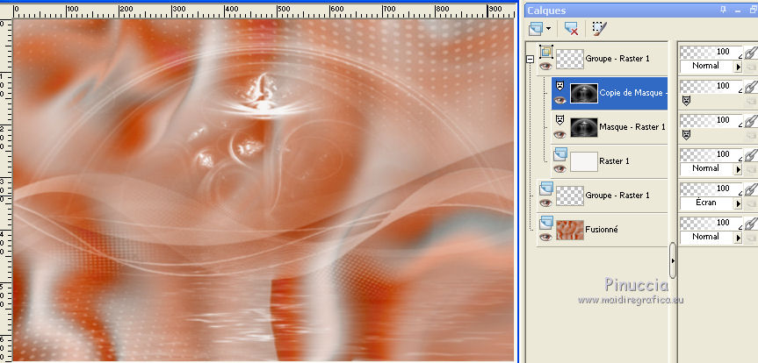Toggle the link icon for Raster 1 layer
Screen dimensions: 758x363
click(750, 155)
